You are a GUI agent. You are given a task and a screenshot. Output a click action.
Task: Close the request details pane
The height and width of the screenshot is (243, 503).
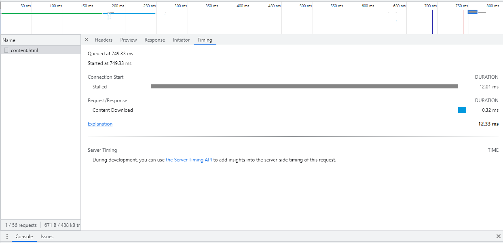tap(87, 40)
